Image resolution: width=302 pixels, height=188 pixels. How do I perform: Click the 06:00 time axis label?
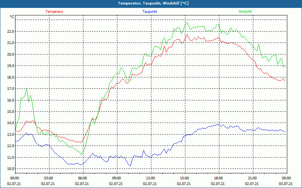tap(82, 178)
